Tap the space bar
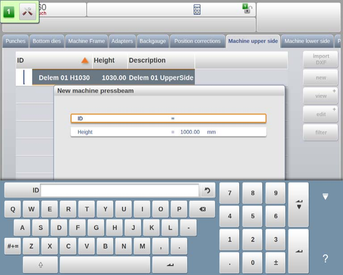The width and height of the screenshot is (343, 275). [105, 265]
